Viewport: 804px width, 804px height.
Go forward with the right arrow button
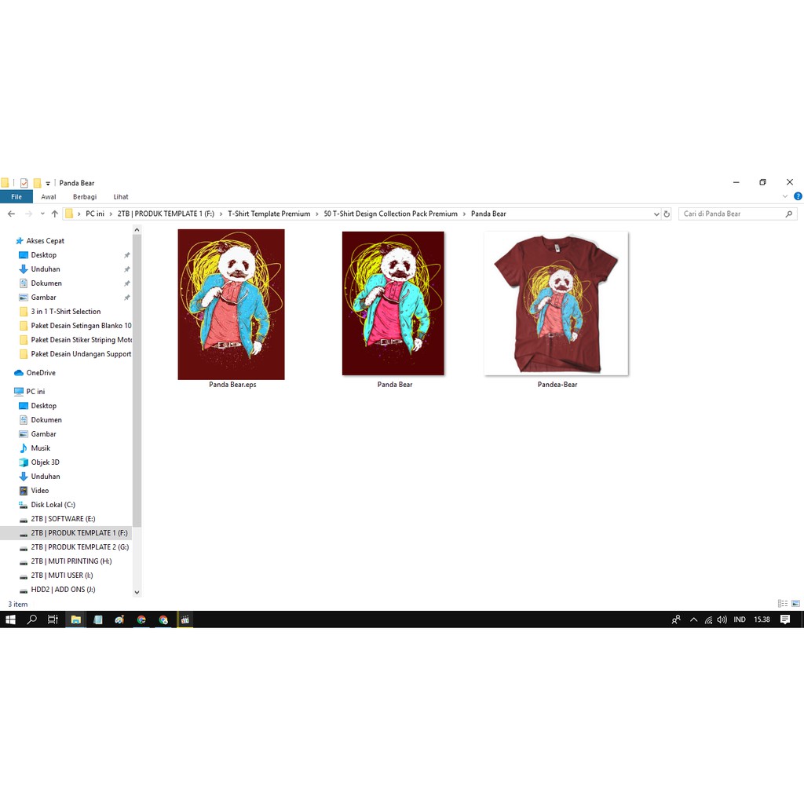(x=29, y=214)
